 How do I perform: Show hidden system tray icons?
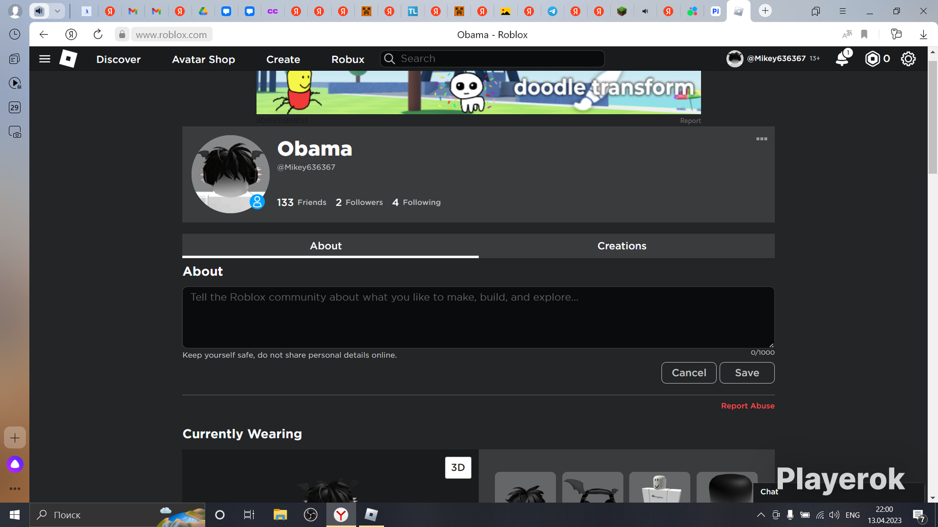click(x=761, y=515)
